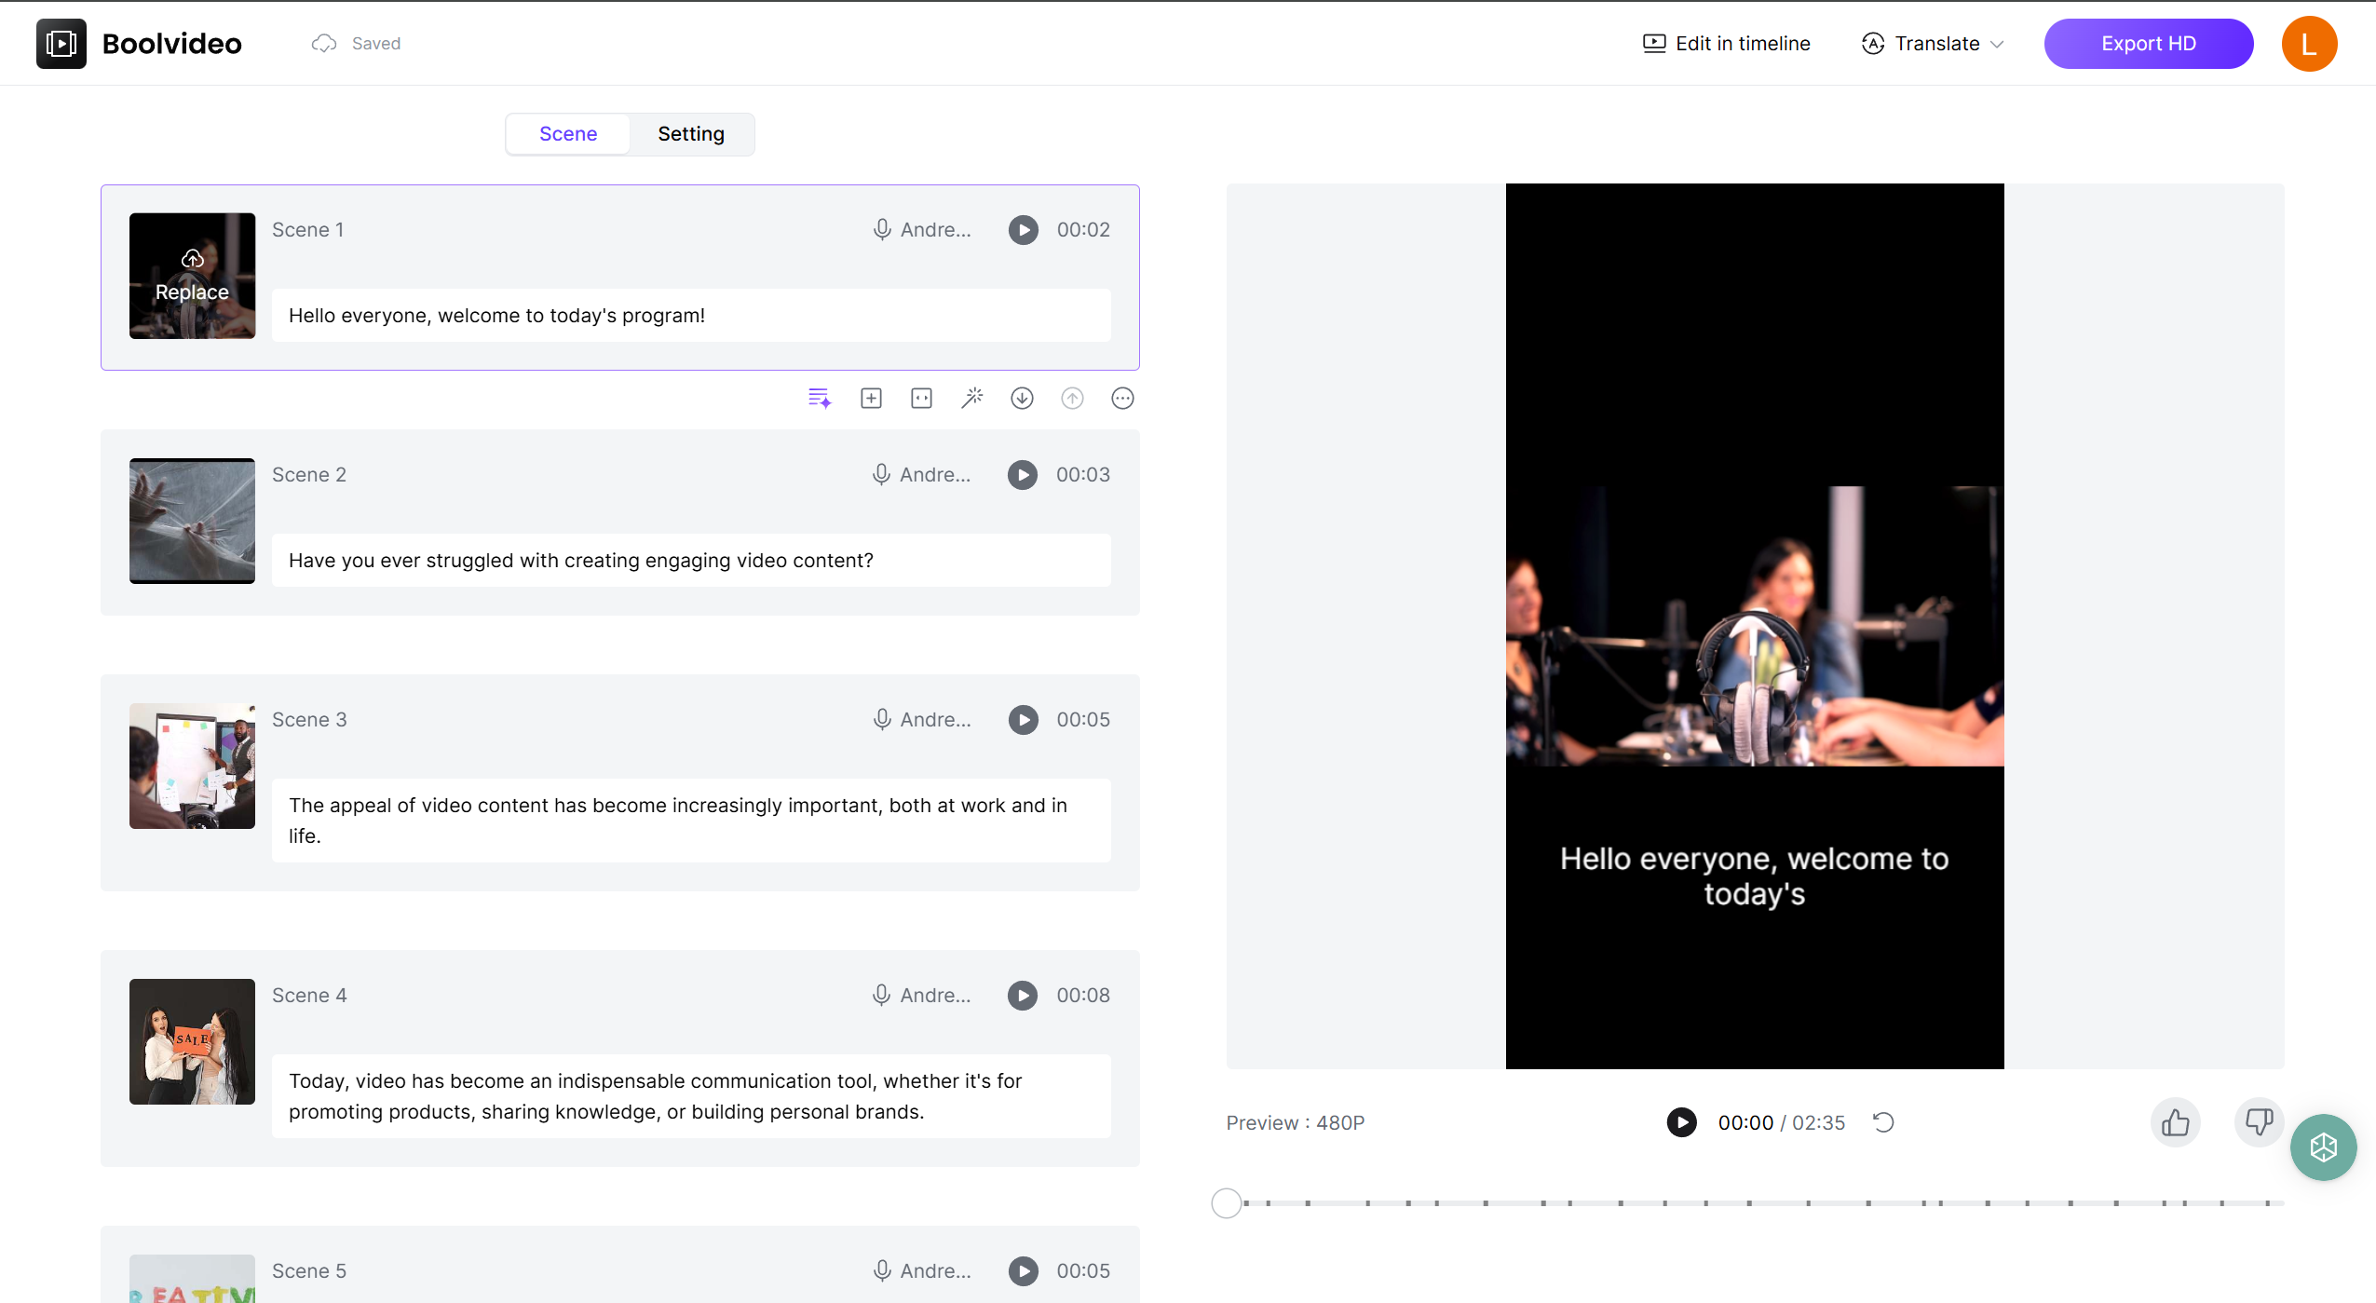Click the preview time 00:00 / 02:35
This screenshot has height=1303, width=2376.
coord(1781,1123)
